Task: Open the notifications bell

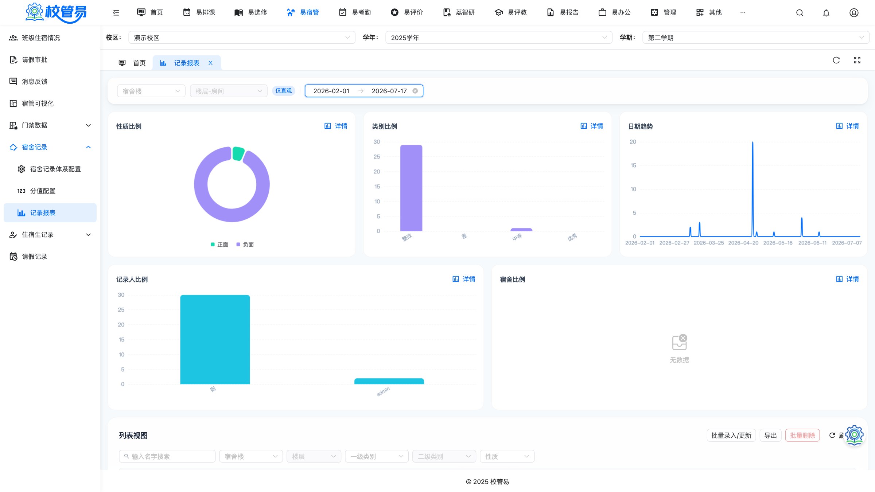Action: tap(826, 13)
